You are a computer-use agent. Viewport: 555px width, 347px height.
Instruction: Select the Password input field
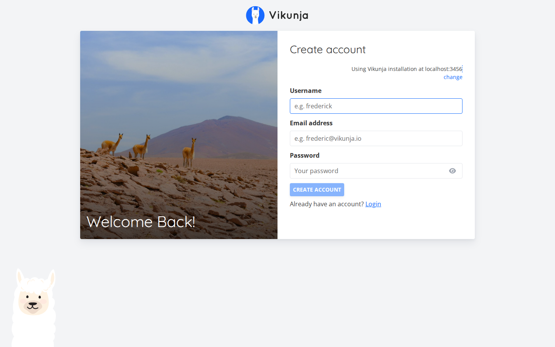point(376,171)
